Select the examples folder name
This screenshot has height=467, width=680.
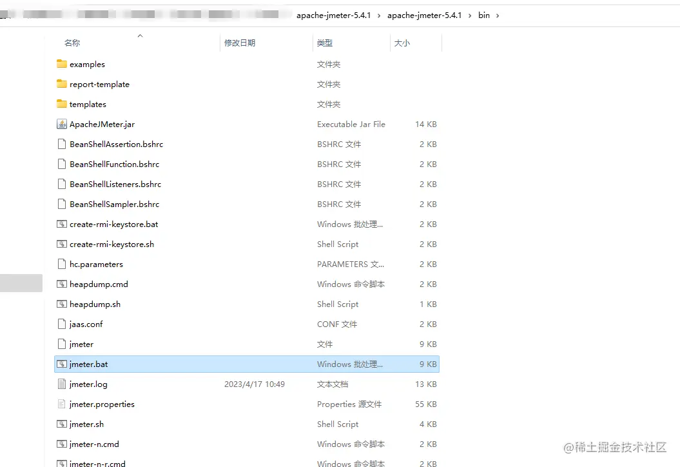87,65
